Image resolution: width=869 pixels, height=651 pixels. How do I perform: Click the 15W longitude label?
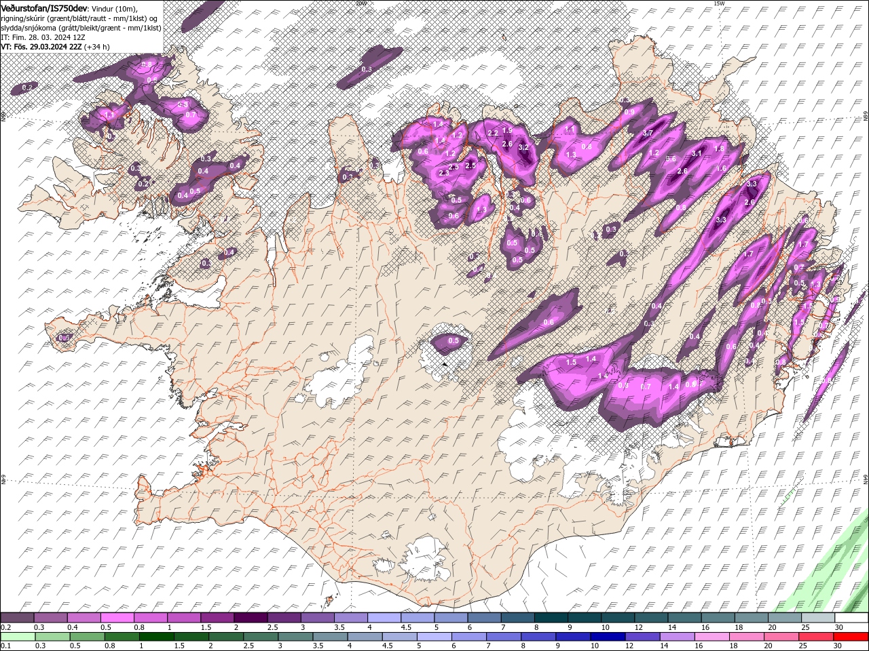click(719, 3)
